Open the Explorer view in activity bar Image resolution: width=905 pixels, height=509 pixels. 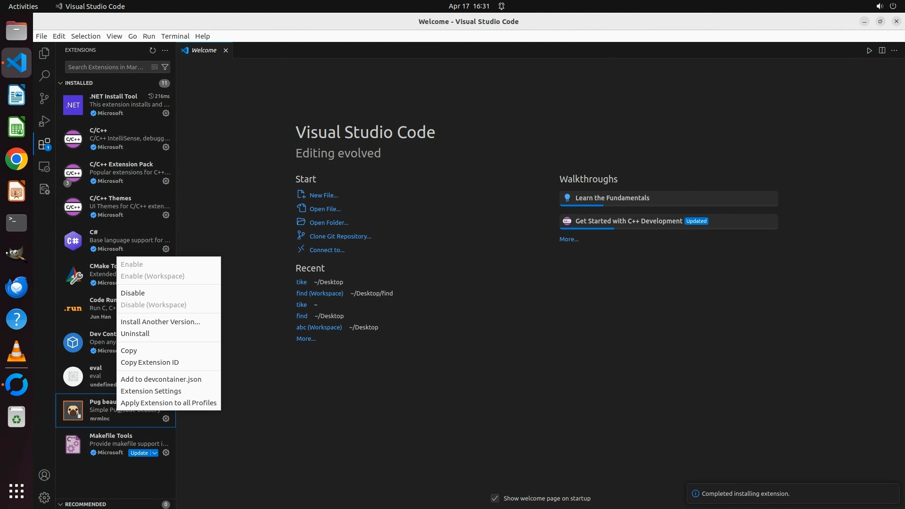(44, 53)
